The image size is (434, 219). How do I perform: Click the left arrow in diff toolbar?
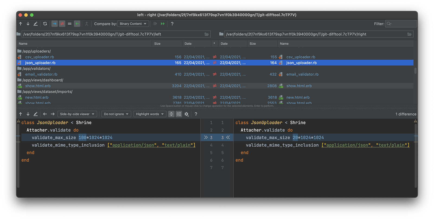click(45, 114)
